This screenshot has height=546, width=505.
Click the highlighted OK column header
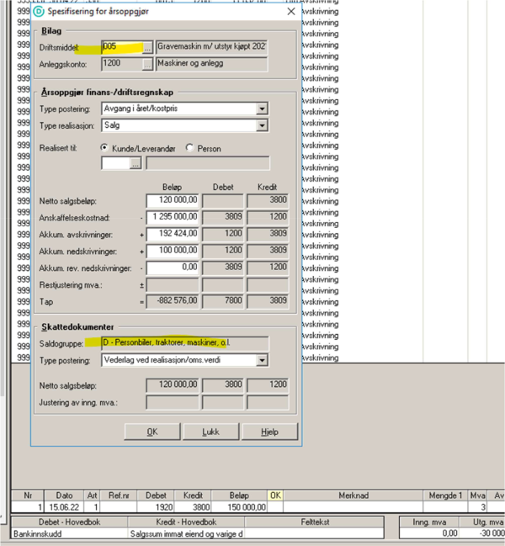point(275,496)
